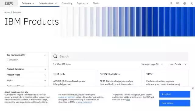
Task: Go to the Think menu item
Action: (x=96, y=3)
